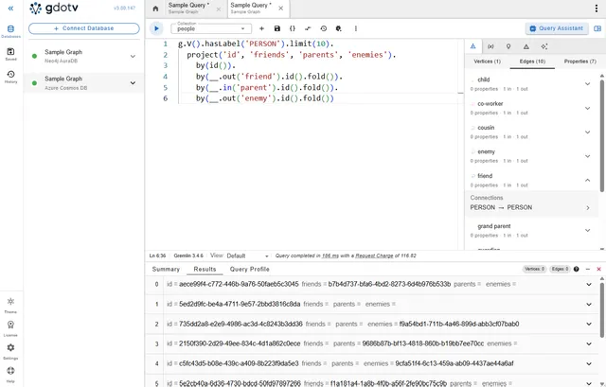Click the Connect Database button
Viewport: 606px width, 387px height.
84,28
